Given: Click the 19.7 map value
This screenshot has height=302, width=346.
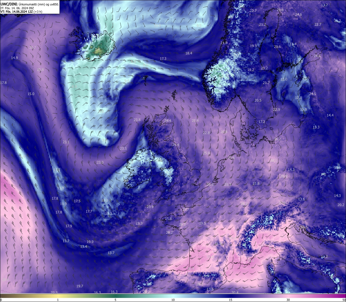Looking at the screenshot, I should (80, 286).
